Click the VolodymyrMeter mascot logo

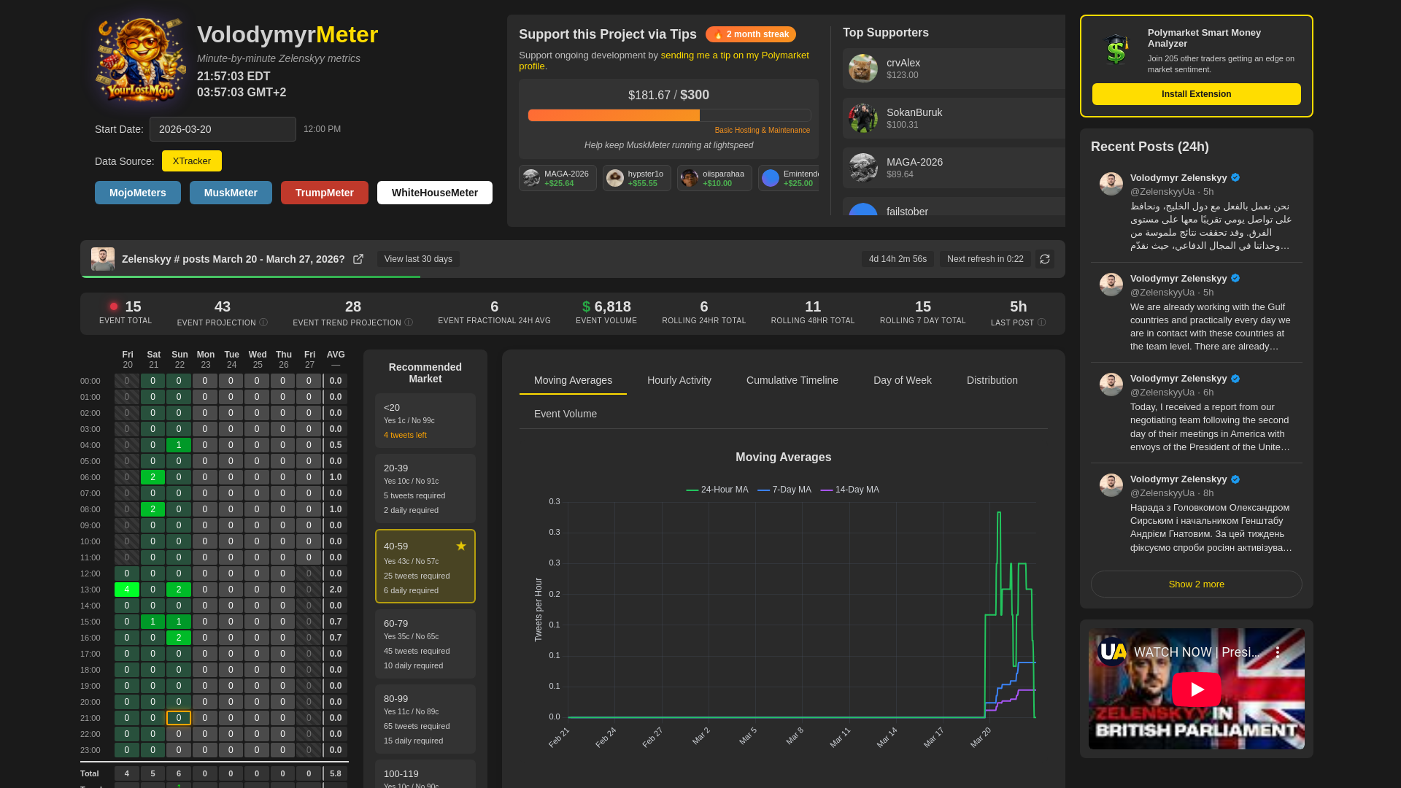141,60
